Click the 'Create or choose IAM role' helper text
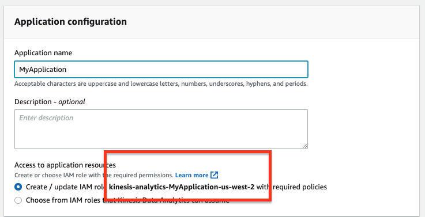This screenshot has width=425, height=217. point(94,175)
